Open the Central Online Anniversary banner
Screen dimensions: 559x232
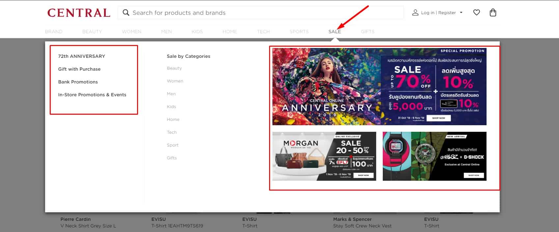379,86
